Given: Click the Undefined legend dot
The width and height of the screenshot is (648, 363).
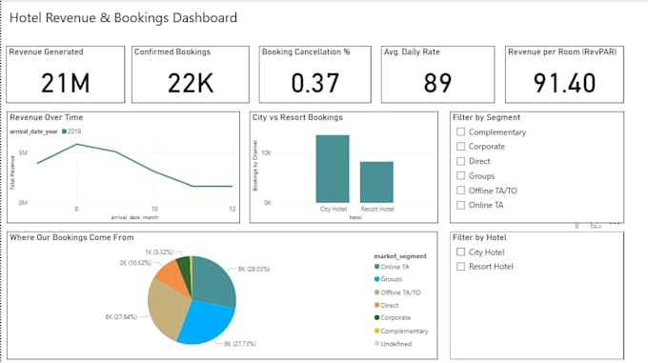Looking at the screenshot, I should coord(377,344).
